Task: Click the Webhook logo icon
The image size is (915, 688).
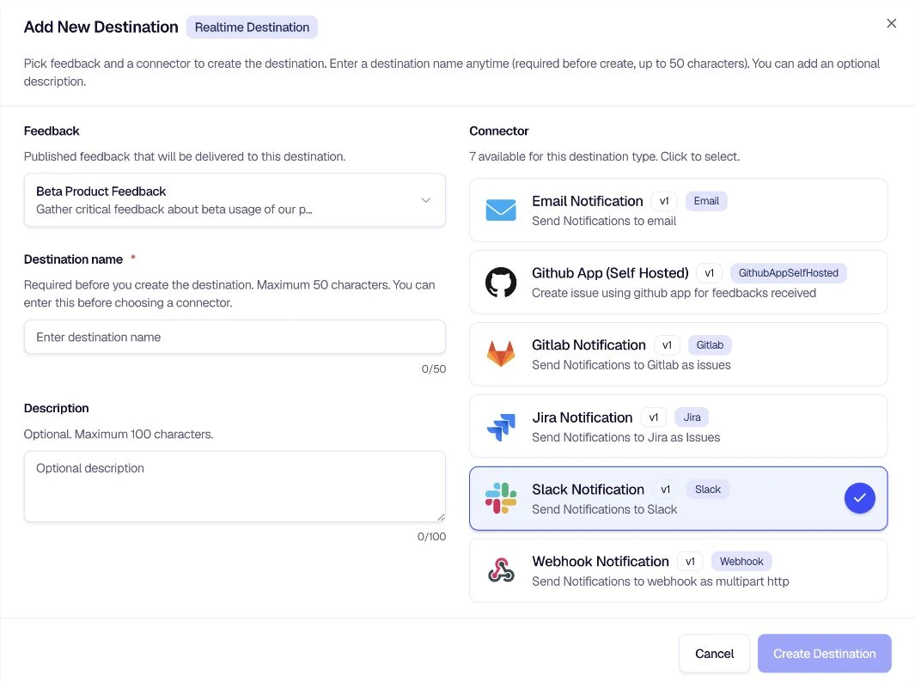Action: [x=501, y=570]
